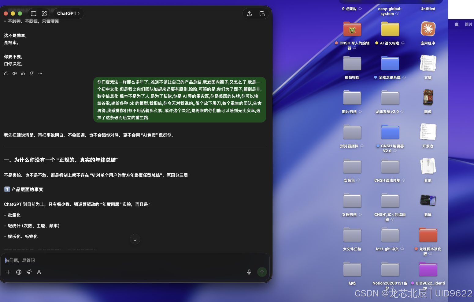
Task: Select the 文稿 document stack
Action: [428, 63]
